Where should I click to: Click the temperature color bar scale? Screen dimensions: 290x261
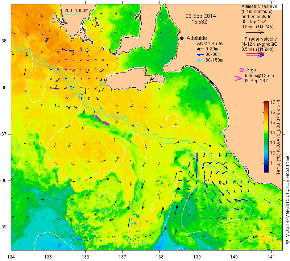tap(266, 137)
